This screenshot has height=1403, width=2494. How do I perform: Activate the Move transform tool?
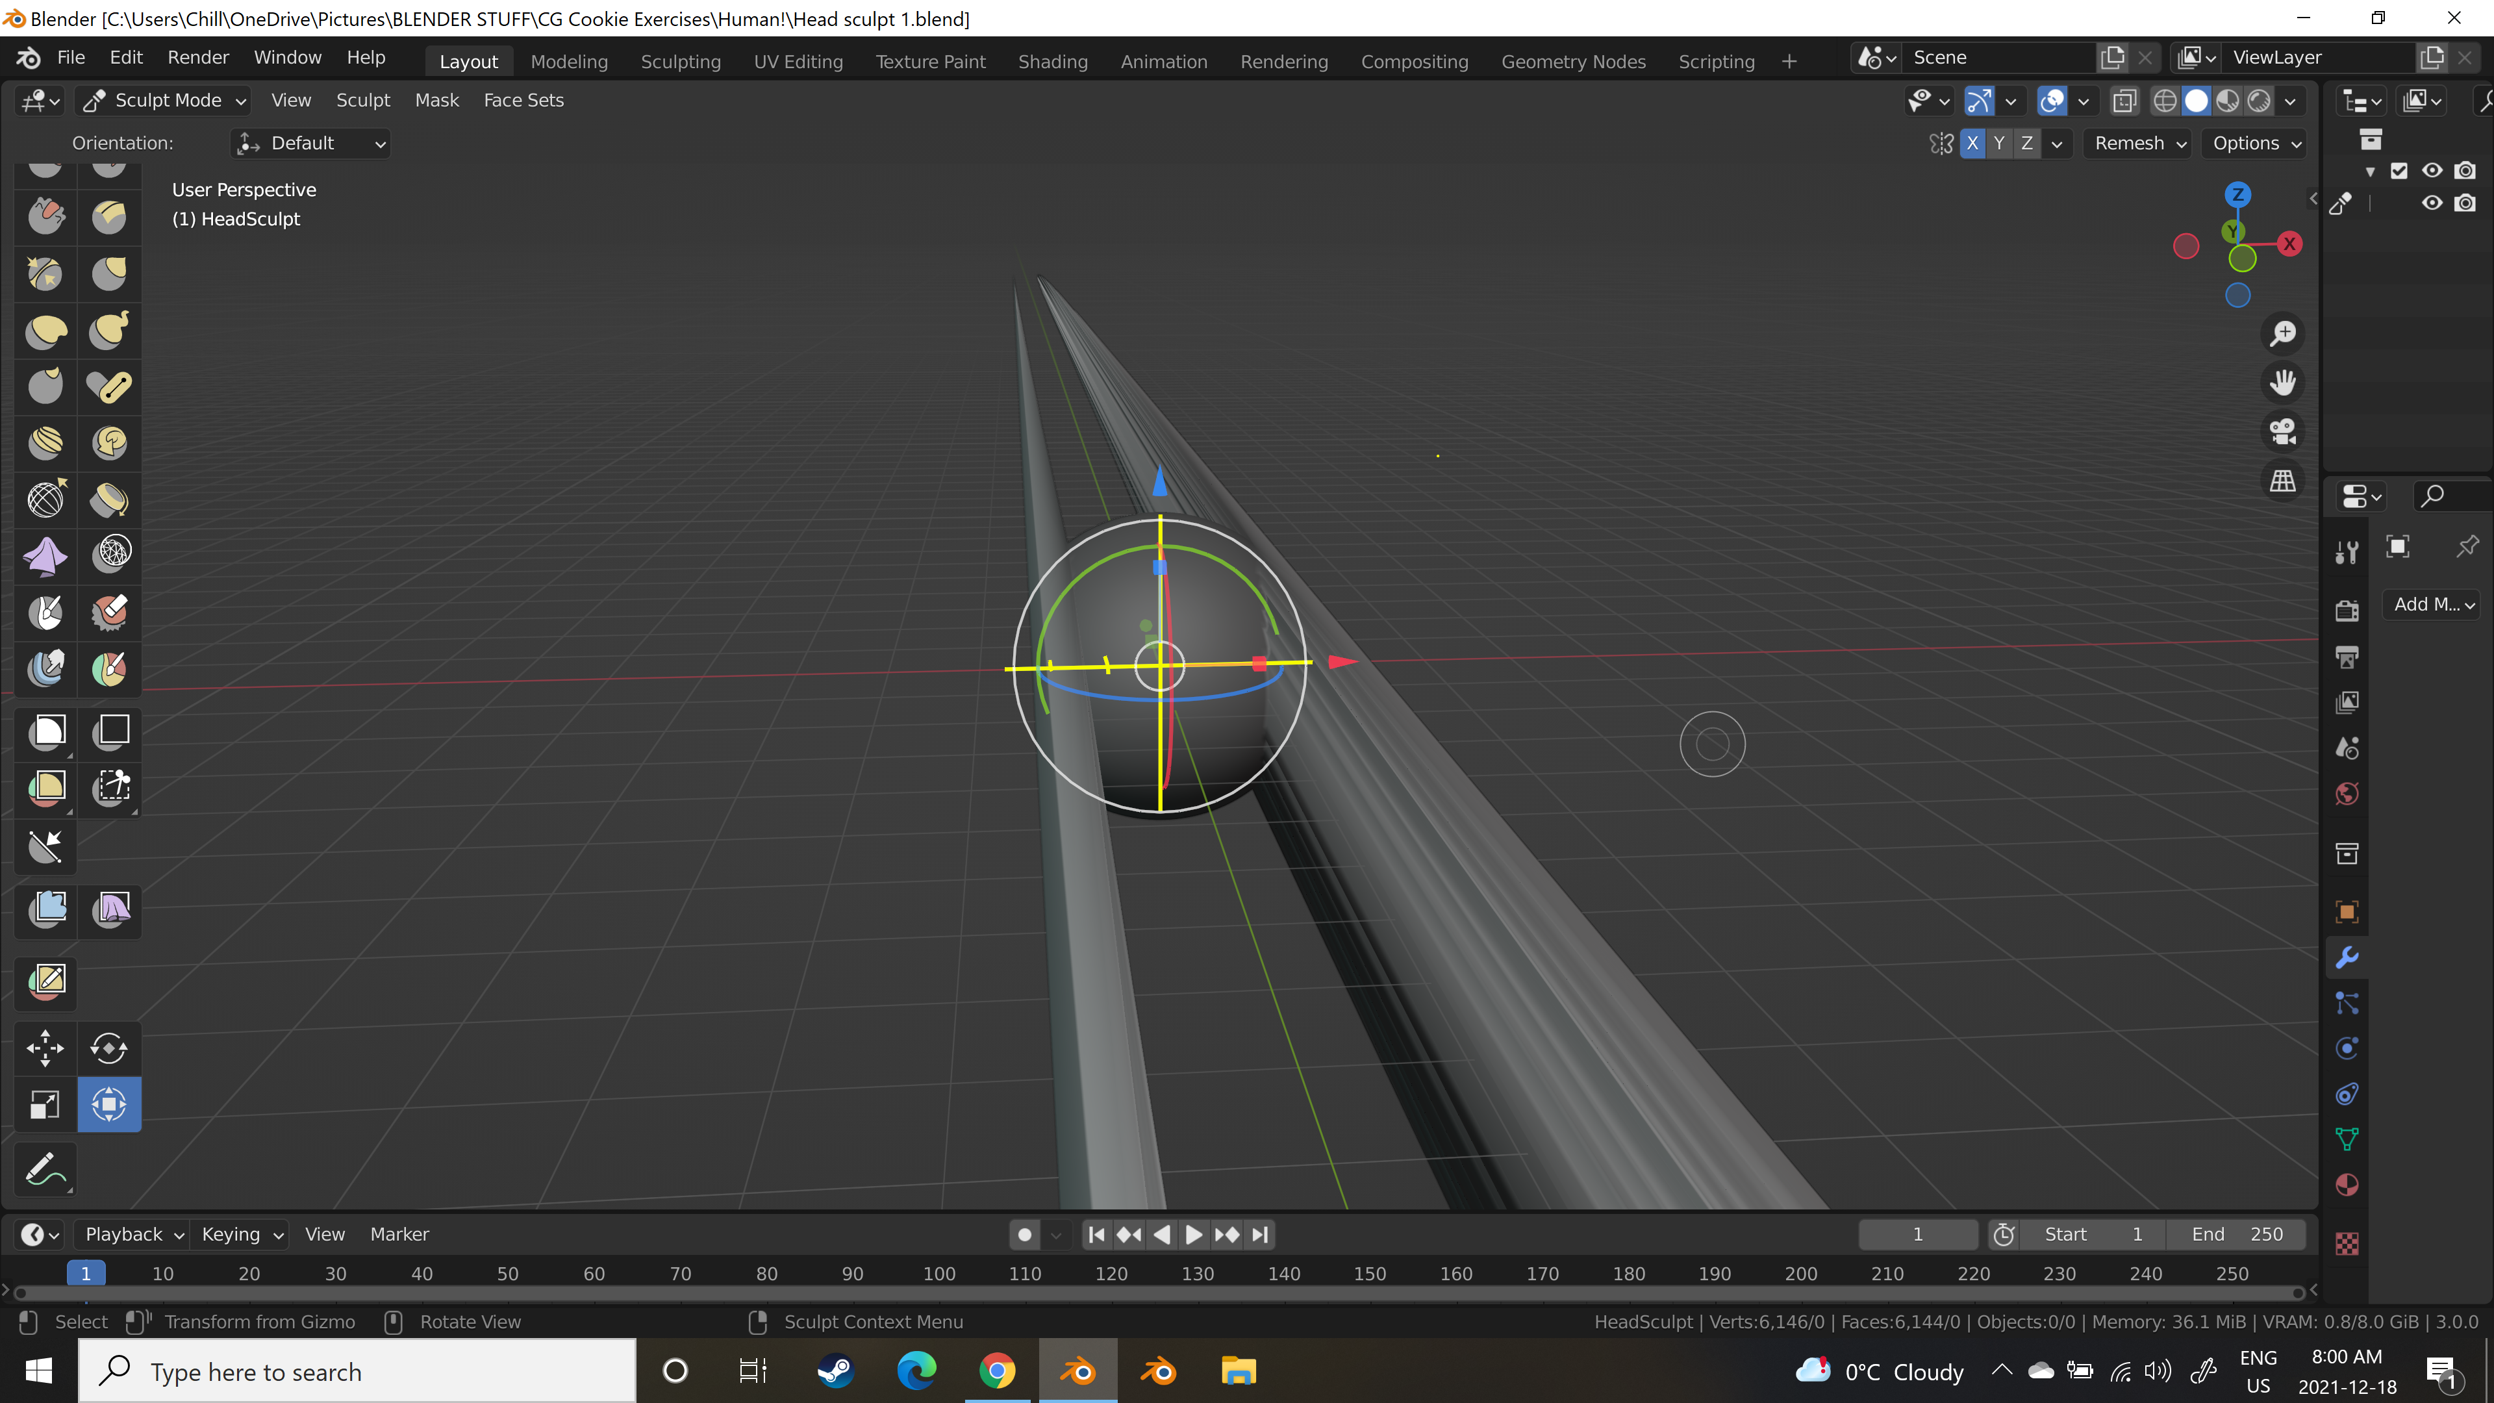[45, 1048]
